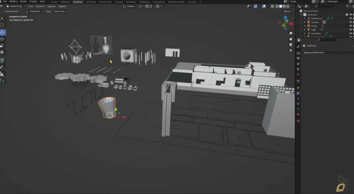Switch to Wireframe viewport shading
The width and height of the screenshot is (354, 194).
coord(277,6)
